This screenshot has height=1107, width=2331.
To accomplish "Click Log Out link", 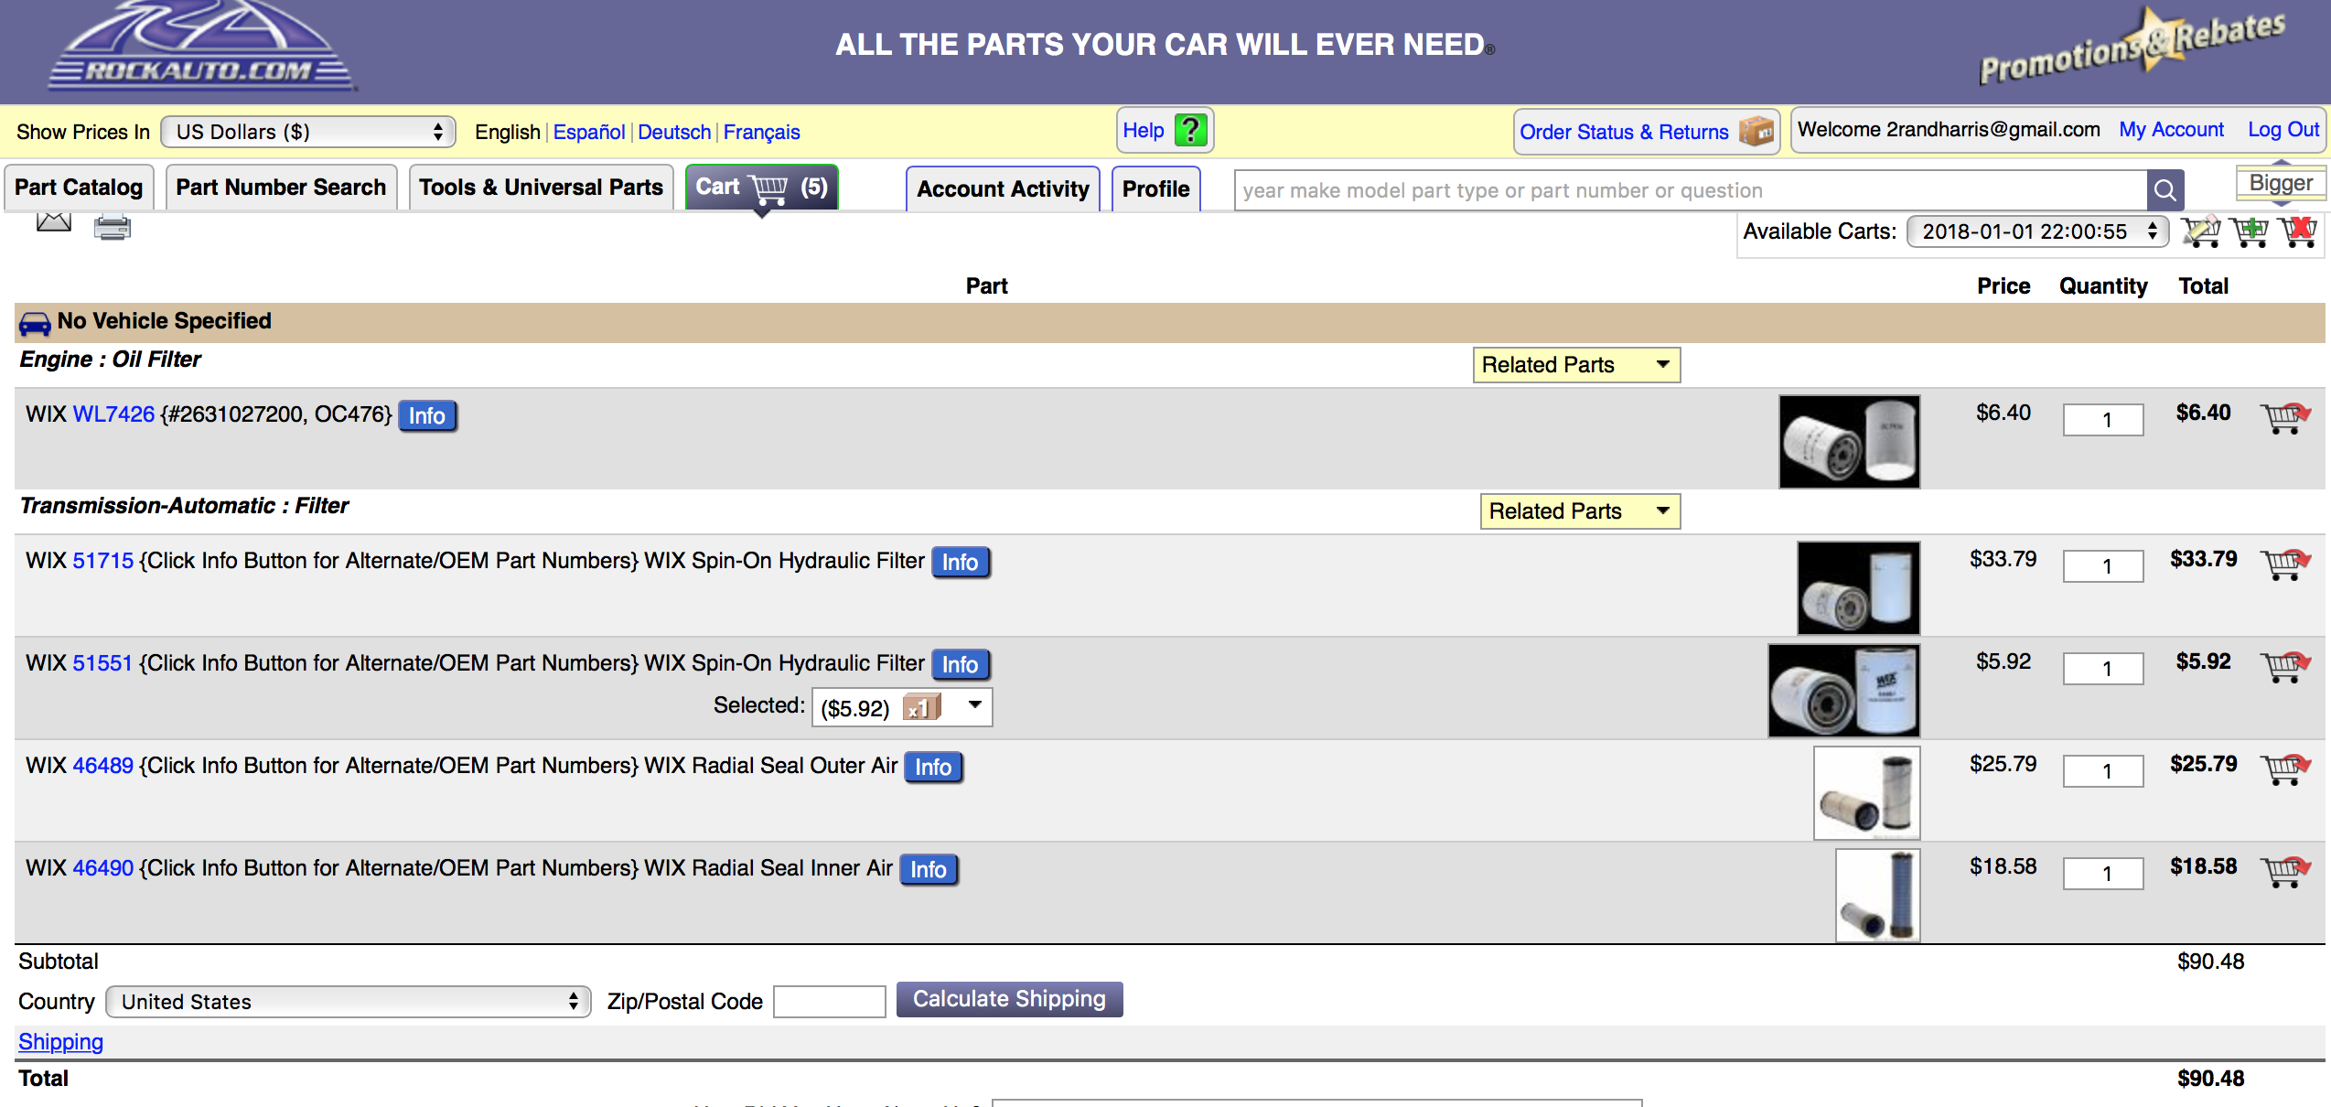I will (2283, 130).
